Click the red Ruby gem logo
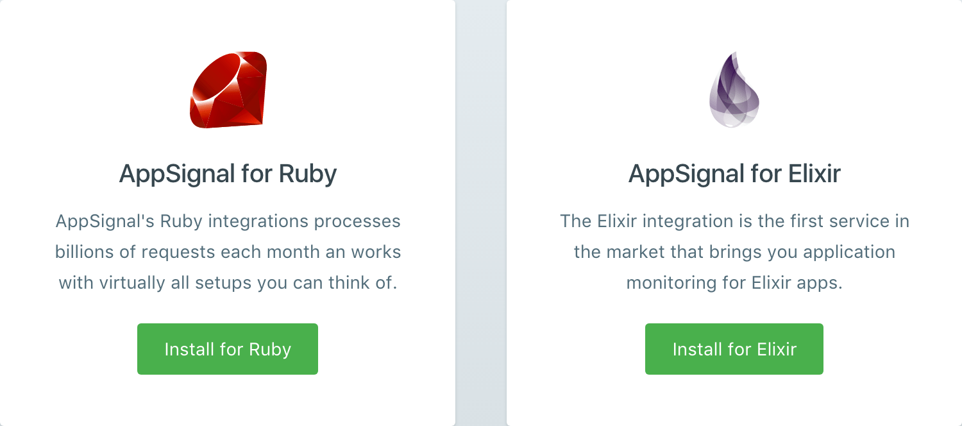The width and height of the screenshot is (962, 426). coord(228,90)
